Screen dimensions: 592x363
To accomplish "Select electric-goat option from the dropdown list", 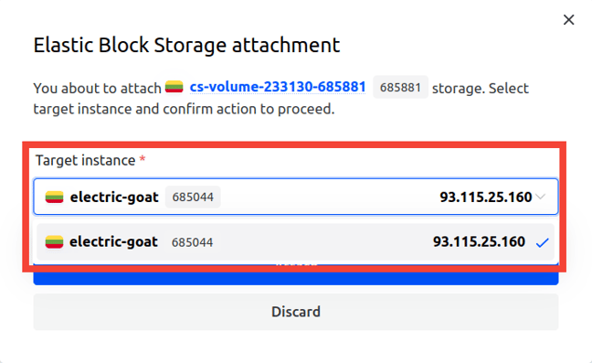I will [x=296, y=241].
